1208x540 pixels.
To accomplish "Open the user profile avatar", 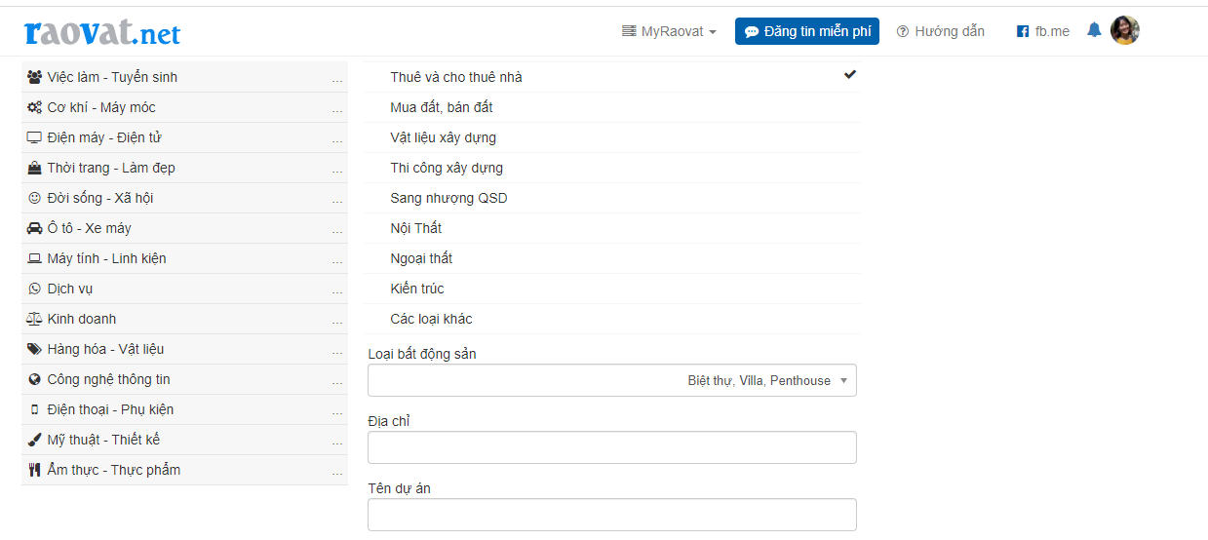I will pos(1125,30).
